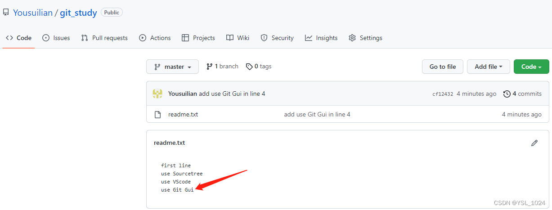Screen dimensions: 552x210
Task: Open the Pull requests tab
Action: pos(104,38)
